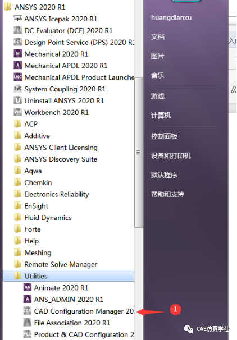Launch System Coupling 2020 R1 text
The width and height of the screenshot is (237, 340).
(x=65, y=89)
